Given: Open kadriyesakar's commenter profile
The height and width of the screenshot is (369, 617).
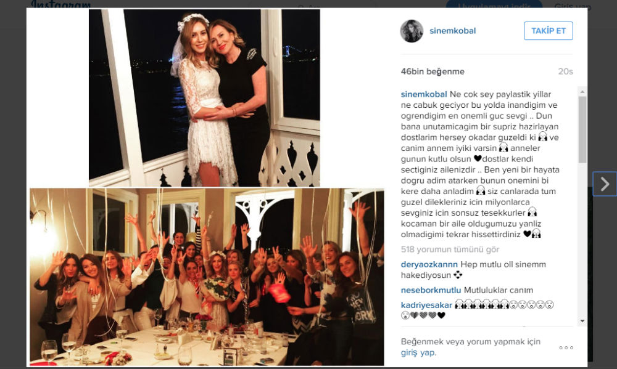Looking at the screenshot, I should [x=426, y=305].
